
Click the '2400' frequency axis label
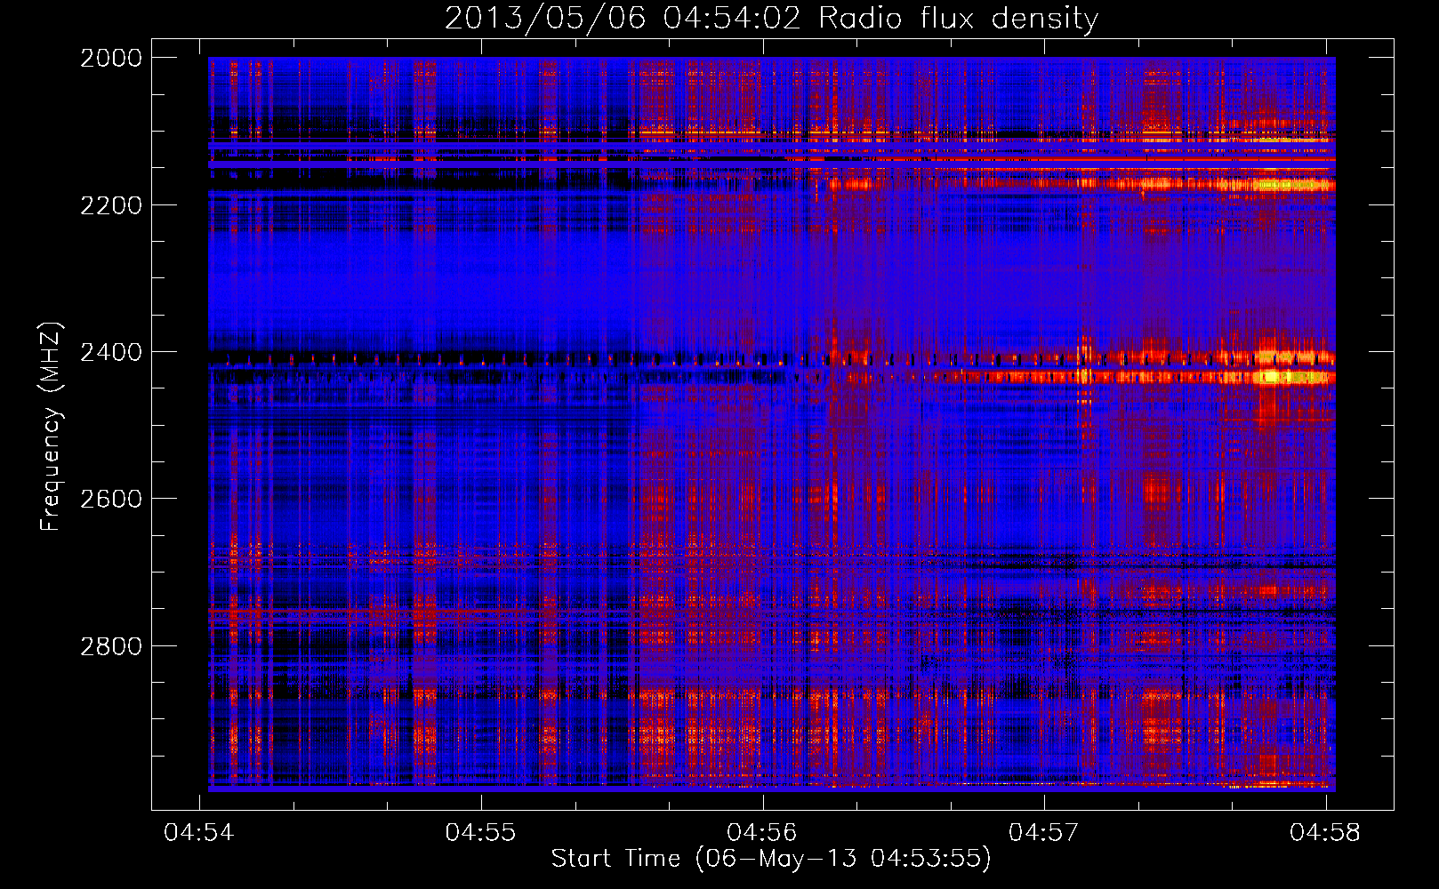coord(111,352)
